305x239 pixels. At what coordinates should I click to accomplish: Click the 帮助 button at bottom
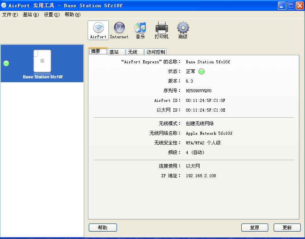pos(103,227)
